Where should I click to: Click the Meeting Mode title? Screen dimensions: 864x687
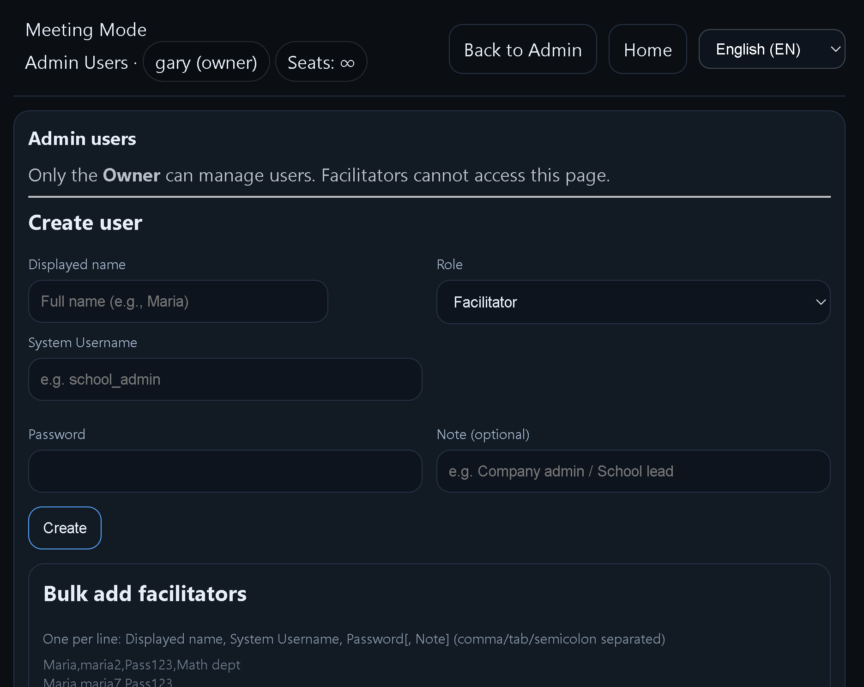point(86,30)
